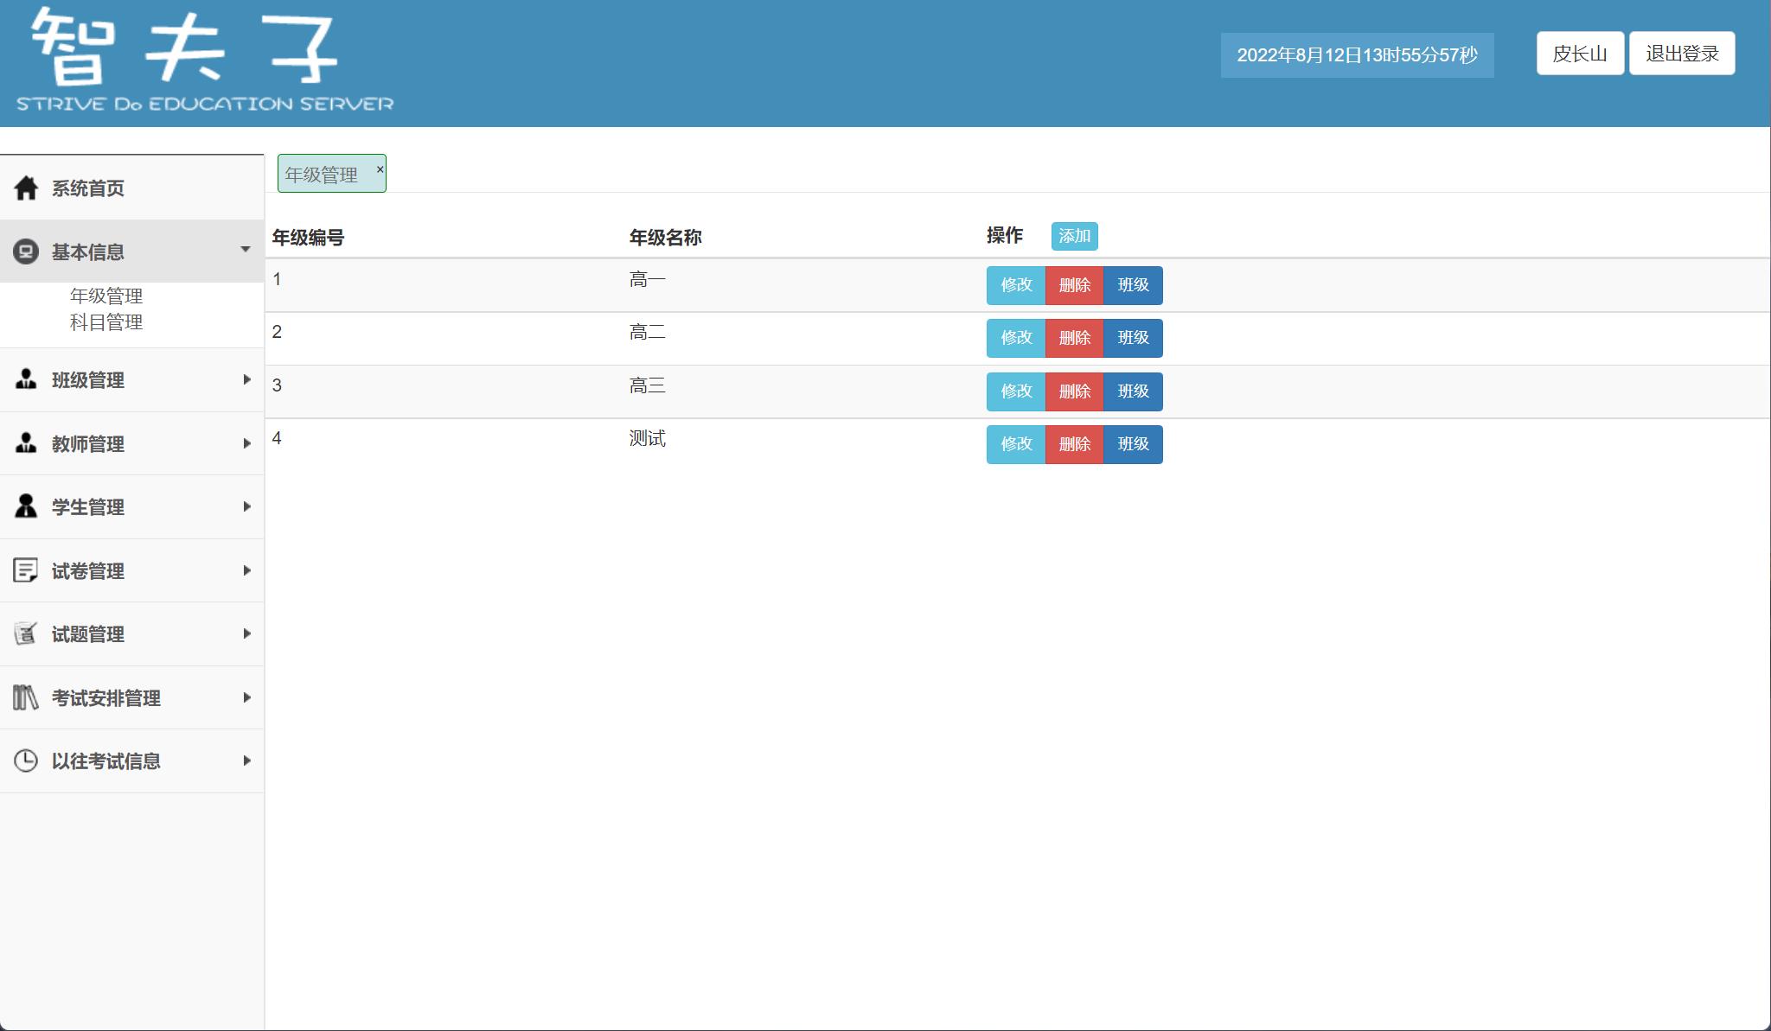Image resolution: width=1771 pixels, height=1031 pixels.
Task: Expand the 试卷管理 submenu arrow
Action: click(246, 570)
